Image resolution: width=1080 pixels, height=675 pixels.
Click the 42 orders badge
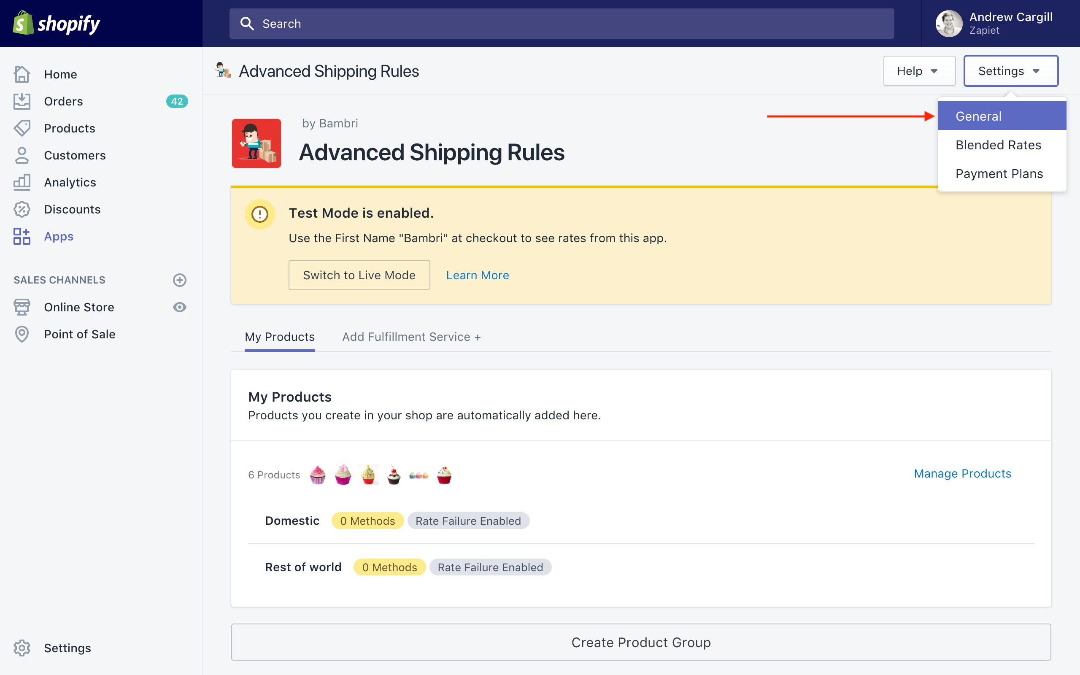click(x=177, y=101)
